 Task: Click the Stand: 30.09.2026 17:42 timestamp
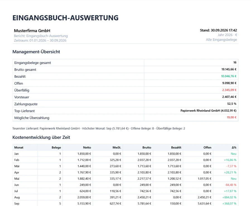[218, 30]
